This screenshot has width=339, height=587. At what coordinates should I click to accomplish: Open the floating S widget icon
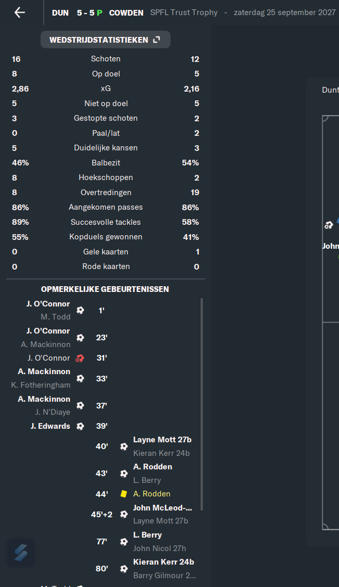point(21,553)
